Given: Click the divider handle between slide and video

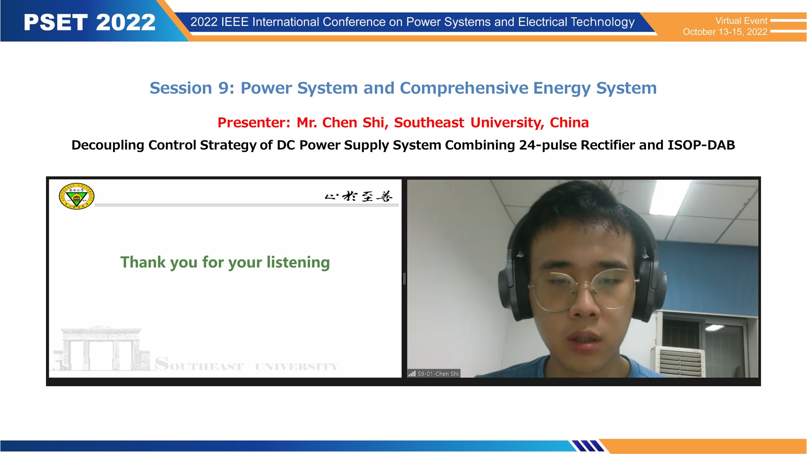Looking at the screenshot, I should [x=404, y=278].
